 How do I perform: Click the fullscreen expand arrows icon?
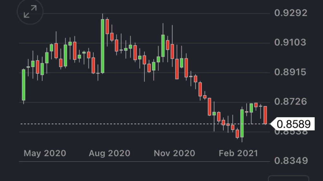[30, 12]
